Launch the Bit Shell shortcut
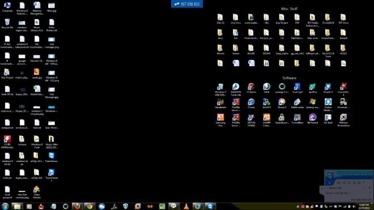This screenshot has height=210, width=374. [x=328, y=119]
